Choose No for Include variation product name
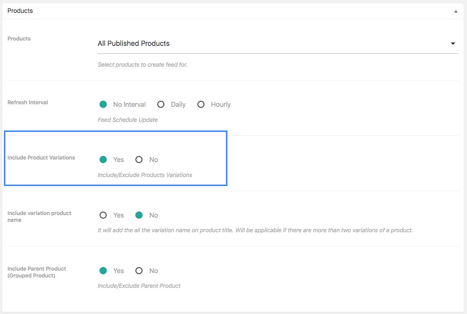Image resolution: width=467 pixels, height=314 pixels. pyautogui.click(x=139, y=215)
